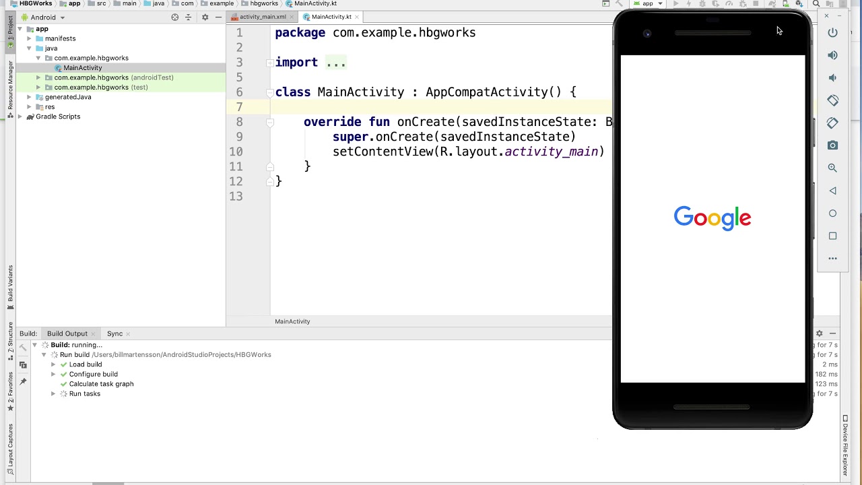Switch to the Sync tab
The image size is (862, 485).
[x=114, y=333]
